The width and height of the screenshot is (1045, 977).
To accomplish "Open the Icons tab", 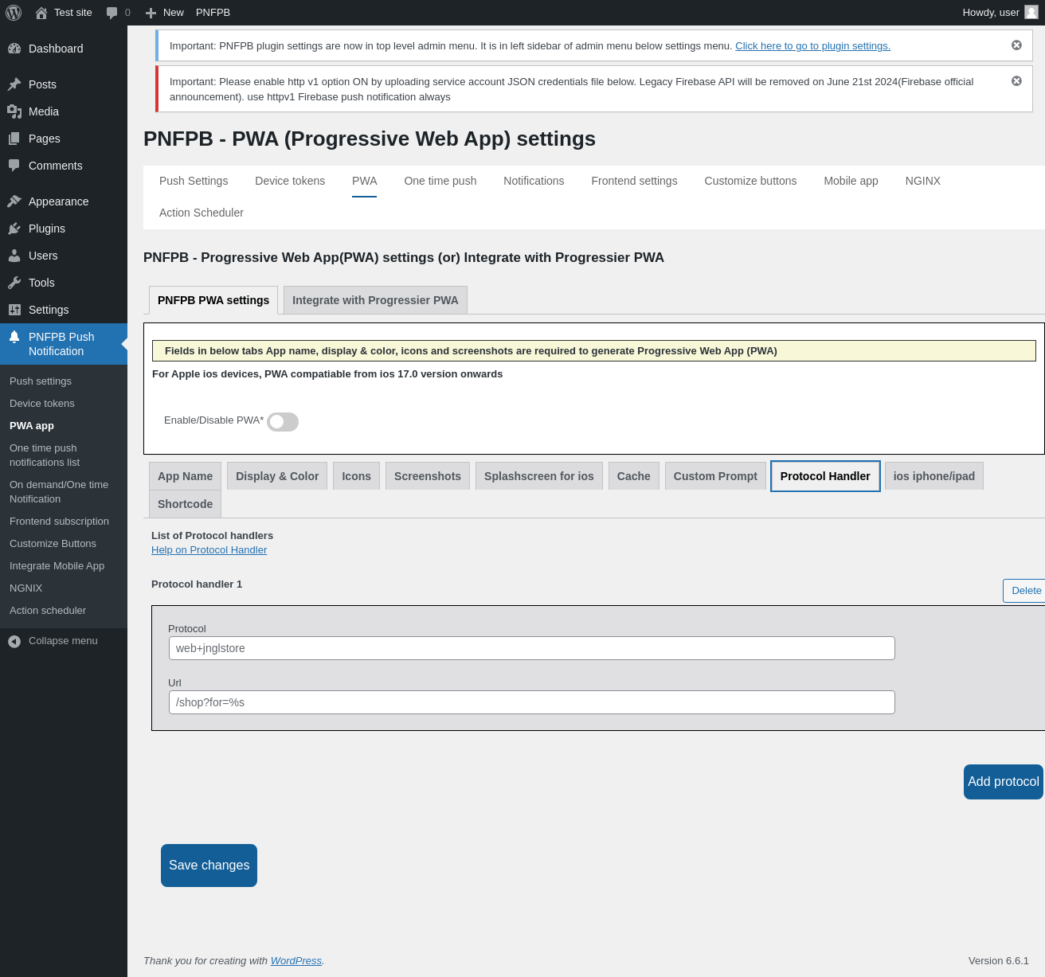I will click(x=356, y=476).
